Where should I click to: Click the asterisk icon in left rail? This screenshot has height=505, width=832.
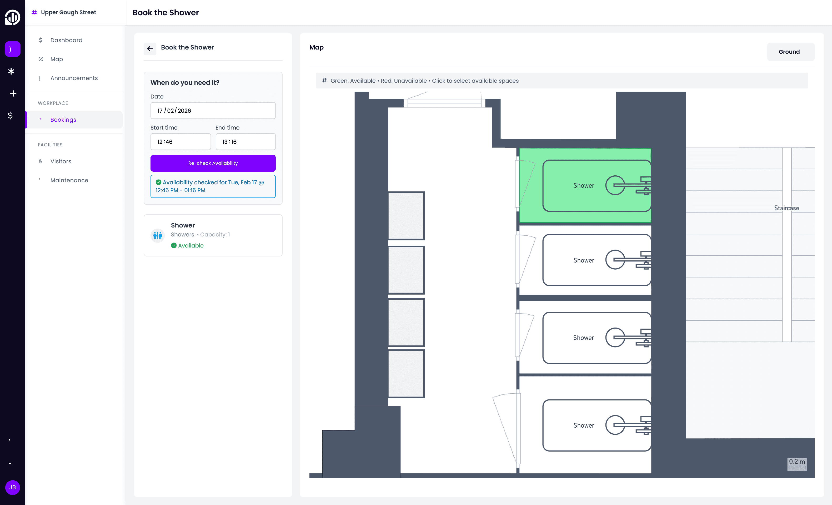pos(11,71)
